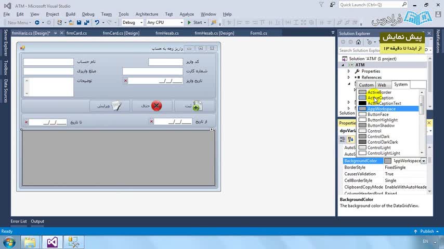Image resolution: width=444 pixels, height=249 pixels.
Task: Expand the Properties node in Solution Explorer
Action: pyautogui.click(x=349, y=71)
